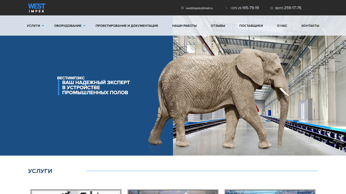
Task: Go to Проектирование и документация
Action: point(127,26)
